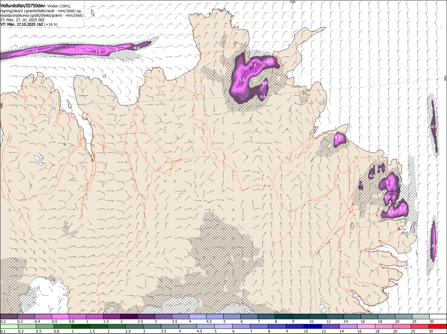Click the 4.5 label on the lower legend scale
The height and width of the screenshot is (334, 447).
(199, 331)
